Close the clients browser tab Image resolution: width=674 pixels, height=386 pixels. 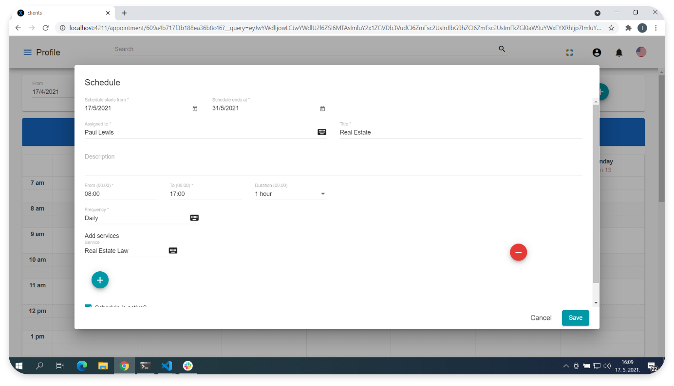click(x=108, y=13)
